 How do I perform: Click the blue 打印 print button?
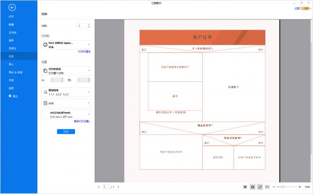66,131
